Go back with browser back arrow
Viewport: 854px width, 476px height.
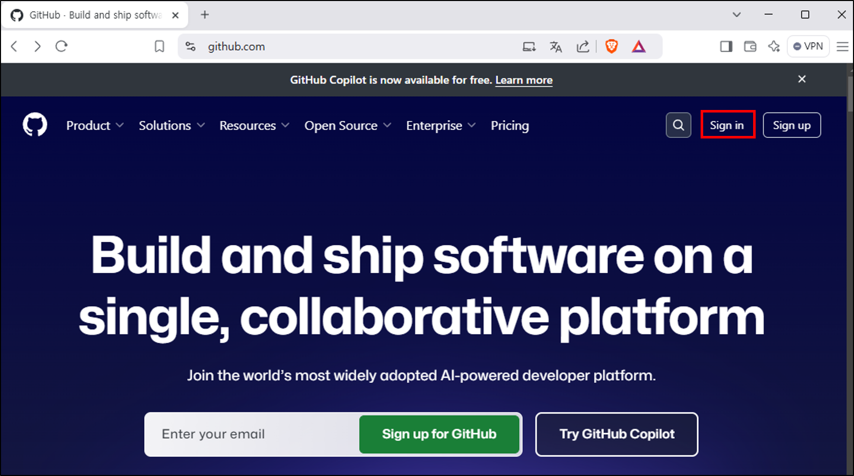coord(14,46)
